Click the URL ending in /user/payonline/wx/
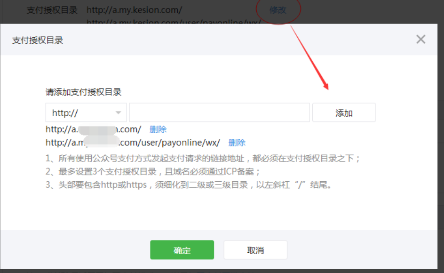 [x=133, y=143]
